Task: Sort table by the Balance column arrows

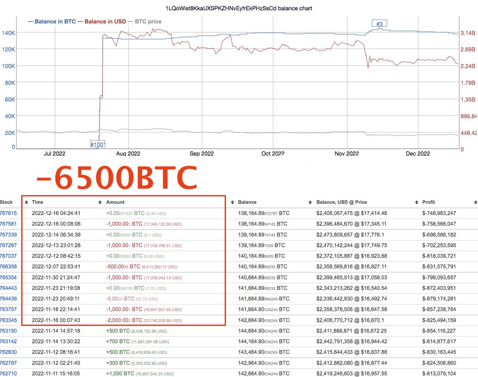Action: [x=311, y=202]
